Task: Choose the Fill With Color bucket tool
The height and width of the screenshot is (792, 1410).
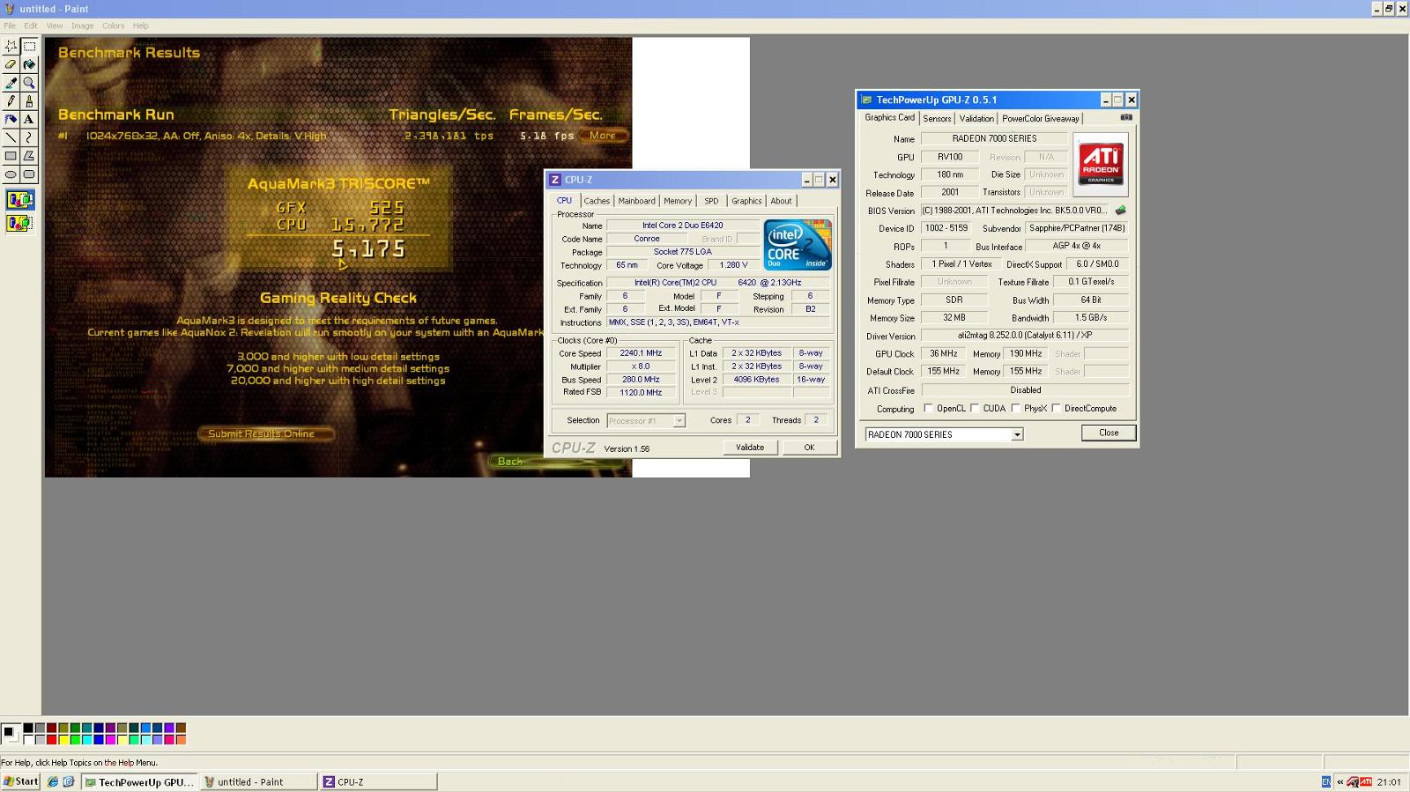Action: coord(29,64)
